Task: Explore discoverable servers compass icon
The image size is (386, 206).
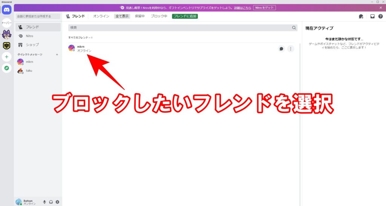Action: [7, 68]
